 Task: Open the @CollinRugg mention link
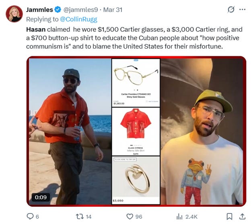coord(78,19)
